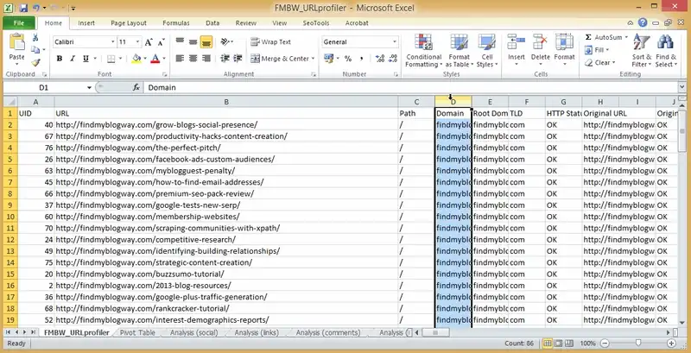Click the Undo icon in quick access toolbar
Screen dimensions: 691x353
[x=36, y=8]
